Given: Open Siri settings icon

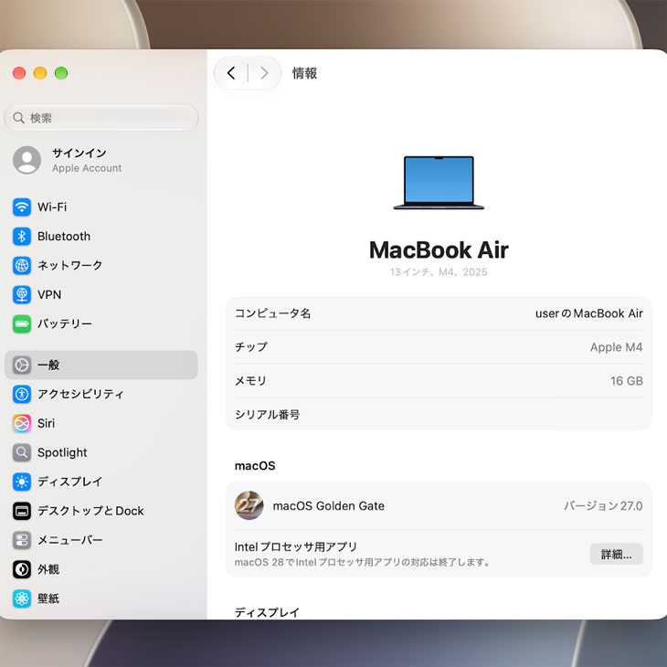Looking at the screenshot, I should click(22, 424).
